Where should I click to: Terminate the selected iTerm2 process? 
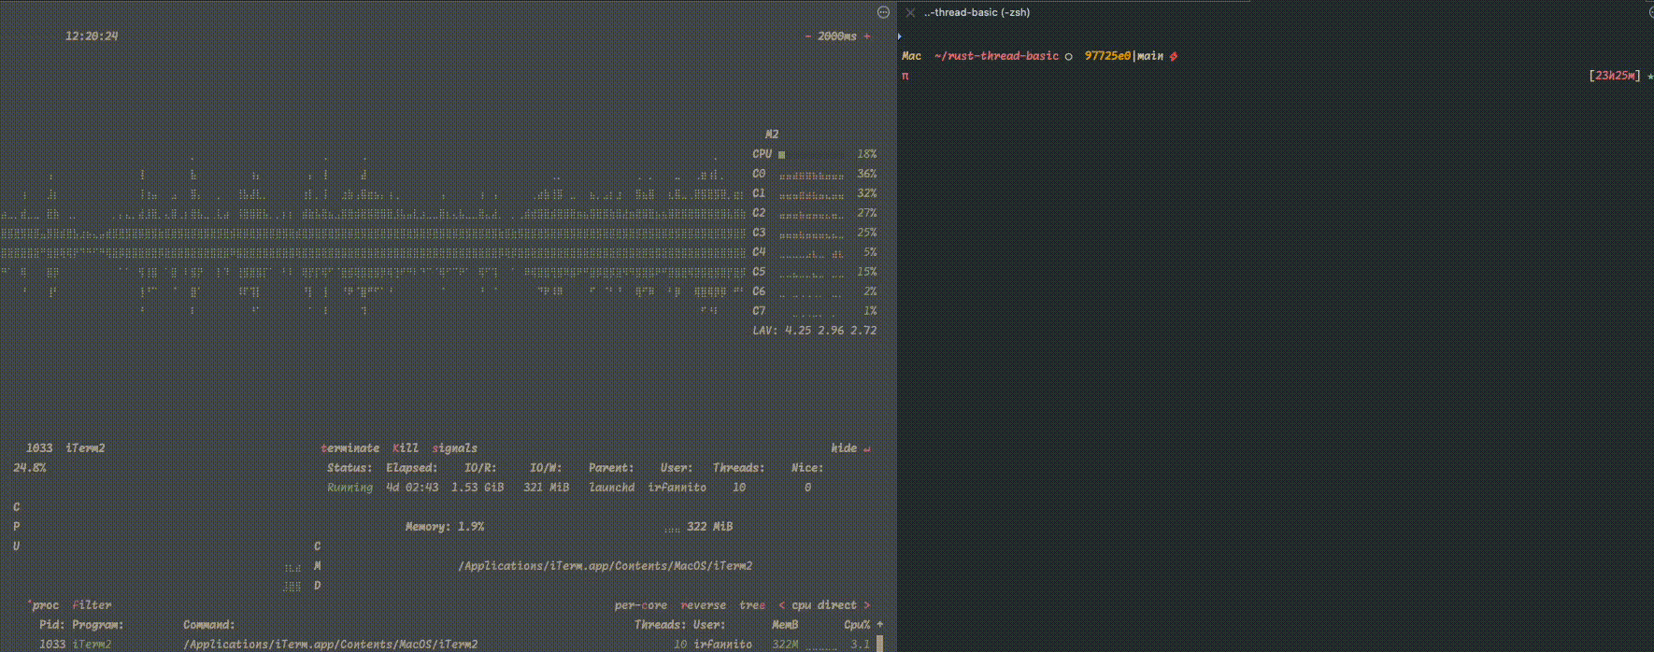click(x=349, y=448)
